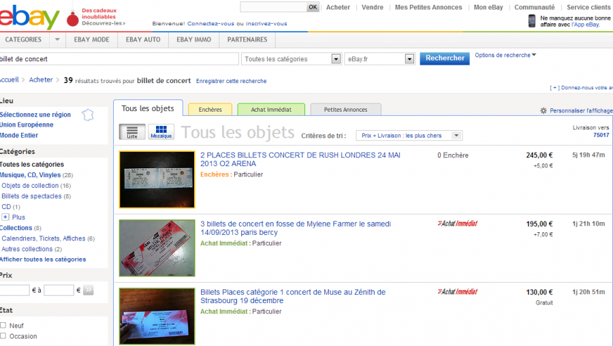Switch to the Petites Annonces tab

(x=345, y=110)
